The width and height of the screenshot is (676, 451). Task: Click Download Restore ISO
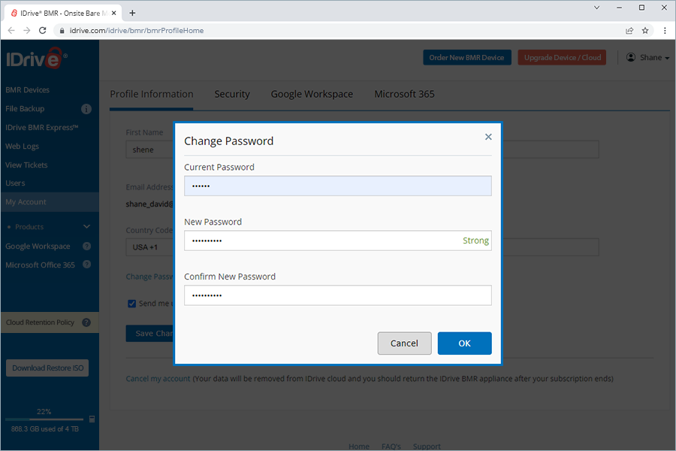click(47, 368)
